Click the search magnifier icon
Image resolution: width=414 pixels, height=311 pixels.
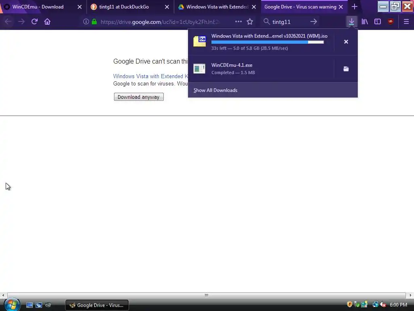[266, 22]
